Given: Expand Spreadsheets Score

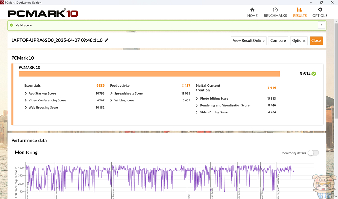Looking at the screenshot, I should 111,93.
